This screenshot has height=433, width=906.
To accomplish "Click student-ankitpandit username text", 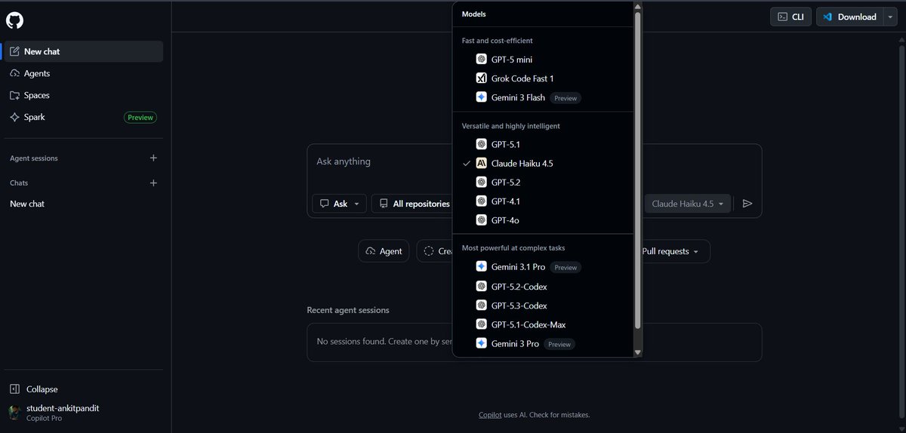I will tap(63, 408).
